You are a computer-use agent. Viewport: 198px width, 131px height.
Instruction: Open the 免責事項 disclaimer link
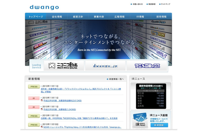coord(152,4)
